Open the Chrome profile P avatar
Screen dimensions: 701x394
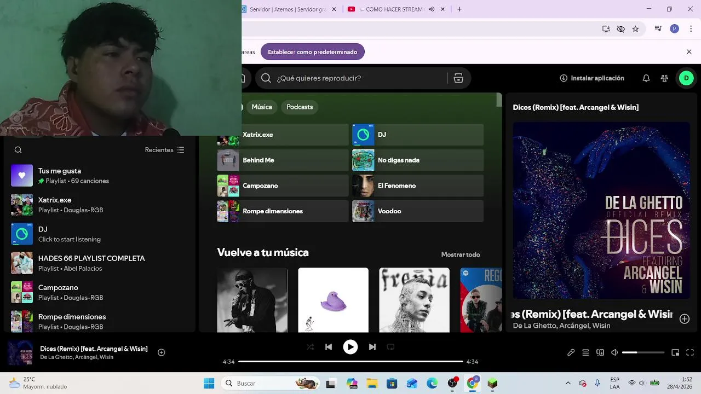click(674, 29)
